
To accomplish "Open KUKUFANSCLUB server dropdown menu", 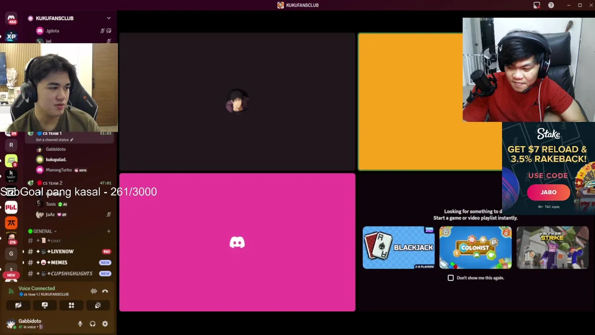I will tap(109, 18).
